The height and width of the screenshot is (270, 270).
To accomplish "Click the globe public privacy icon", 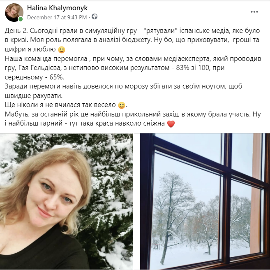I will (x=95, y=17).
